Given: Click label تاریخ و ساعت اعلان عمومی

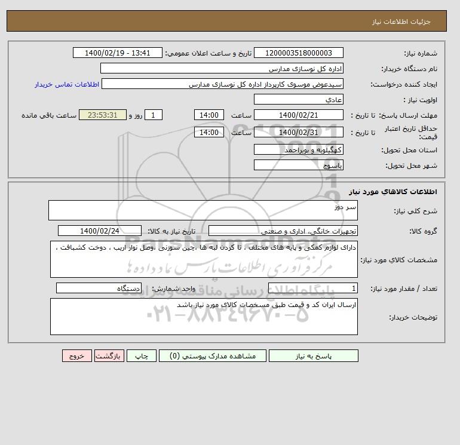Looking at the screenshot, I should coord(208,53).
